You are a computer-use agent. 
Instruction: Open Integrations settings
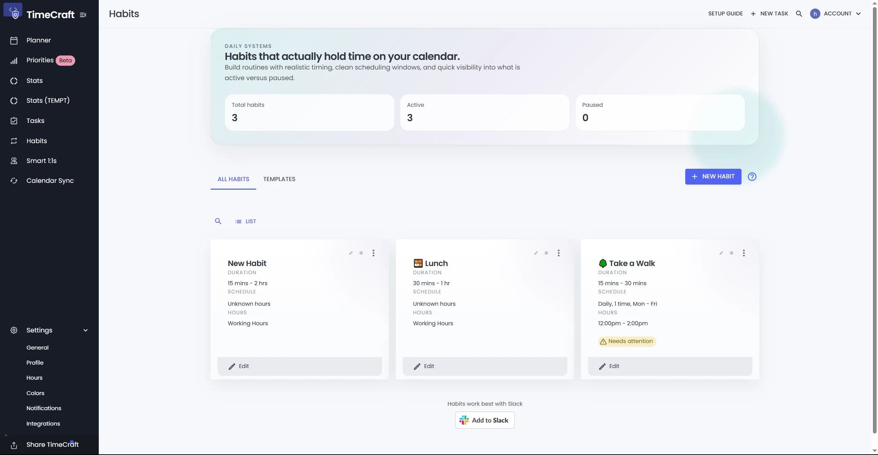[43, 424]
